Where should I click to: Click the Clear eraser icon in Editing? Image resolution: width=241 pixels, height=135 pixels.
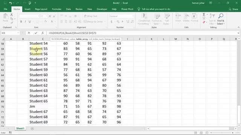204,22
